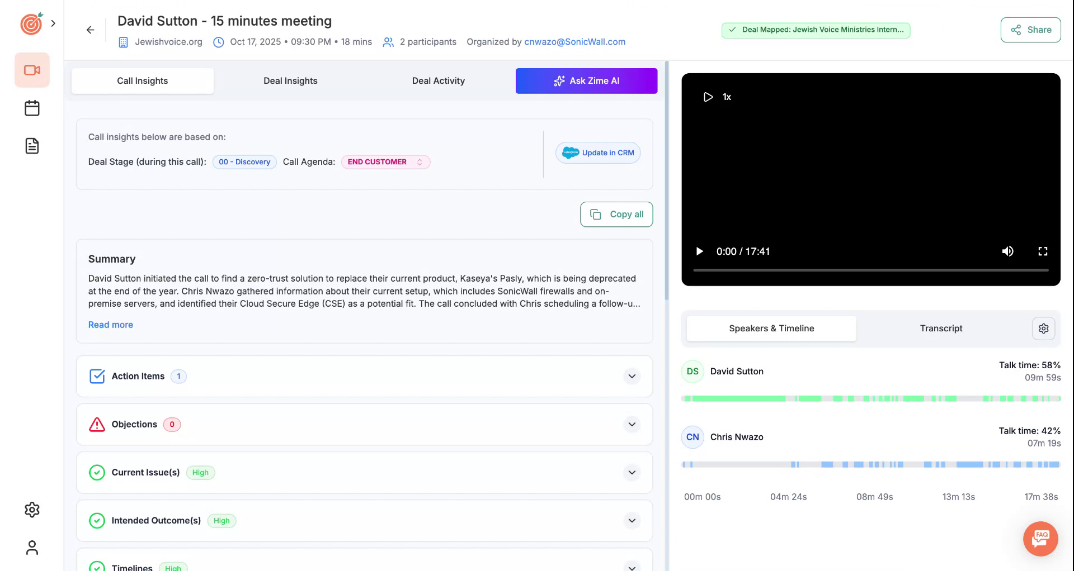The width and height of the screenshot is (1074, 571).
Task: Click David Sutton's green talk timeline
Action: tap(736, 398)
